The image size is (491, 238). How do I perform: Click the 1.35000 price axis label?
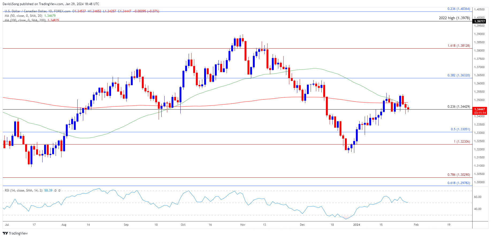479,100
